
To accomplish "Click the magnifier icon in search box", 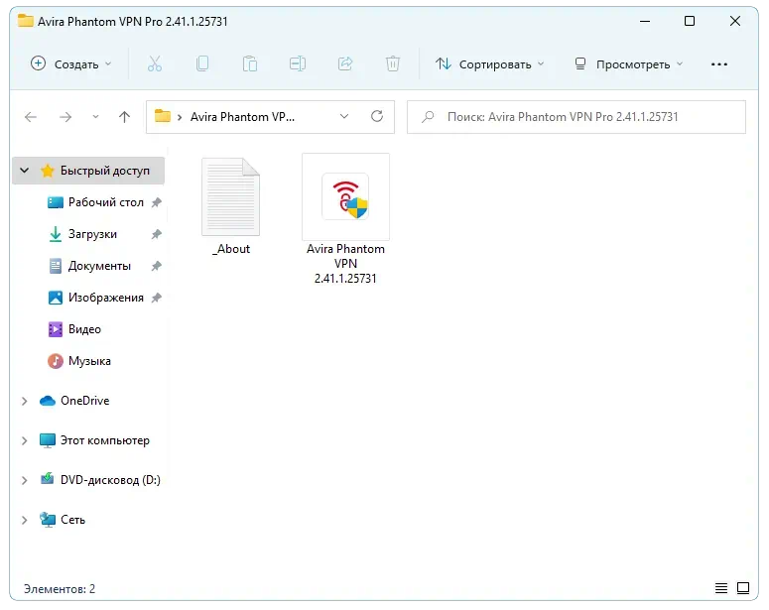I will click(428, 117).
